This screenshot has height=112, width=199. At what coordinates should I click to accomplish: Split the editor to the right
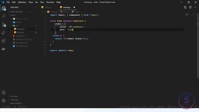pos(190,7)
